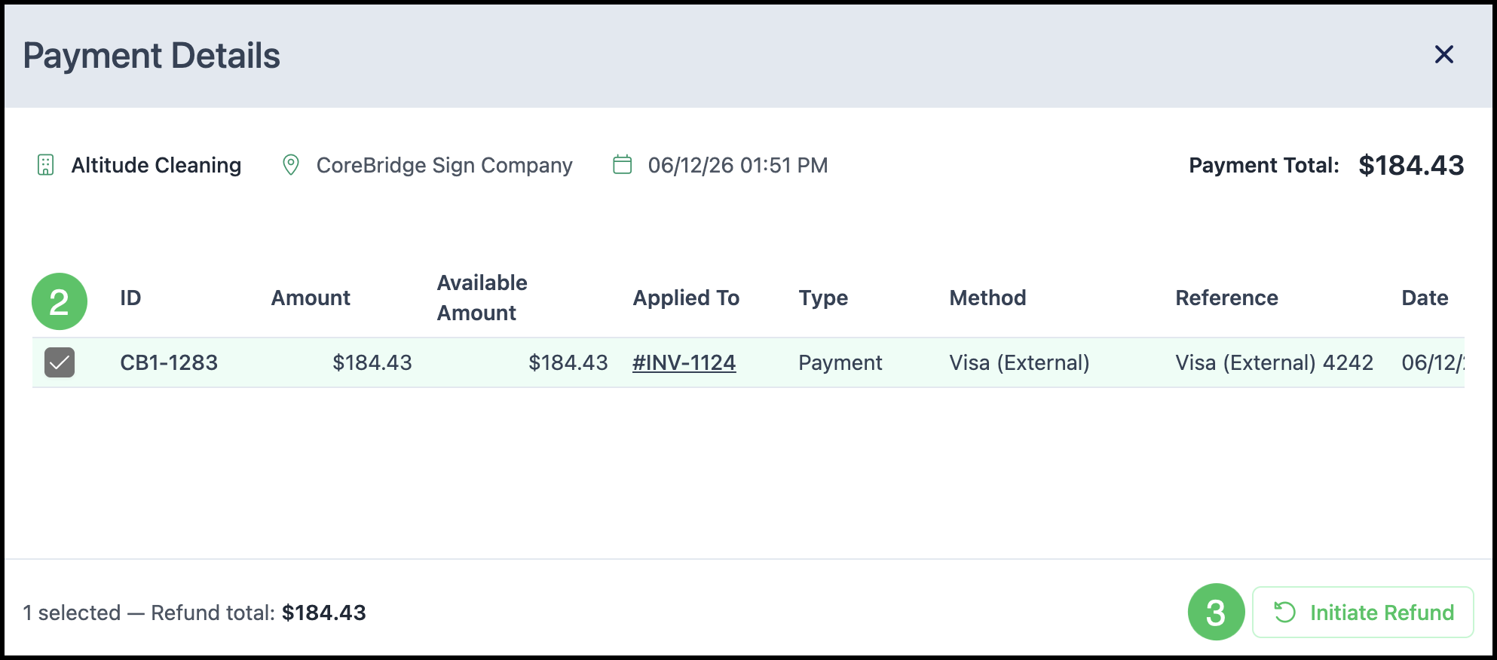Click the Altitude Cleaning company name
Screen dimensions: 1497x660
(156, 165)
